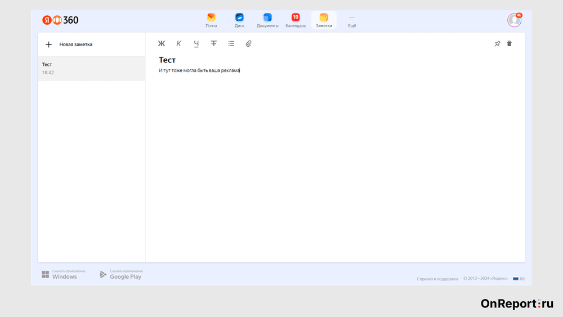Image resolution: width=563 pixels, height=317 pixels.
Task: Delete the note with the trash icon
Action: point(509,44)
